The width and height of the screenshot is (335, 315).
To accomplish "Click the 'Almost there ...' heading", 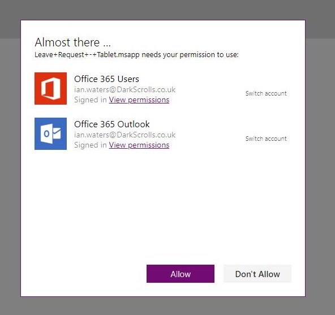I will (72, 42).
